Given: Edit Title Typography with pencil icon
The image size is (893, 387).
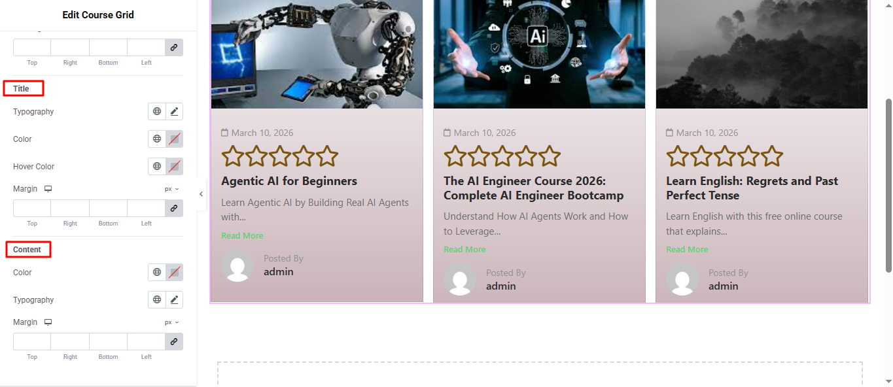Looking at the screenshot, I should [174, 112].
